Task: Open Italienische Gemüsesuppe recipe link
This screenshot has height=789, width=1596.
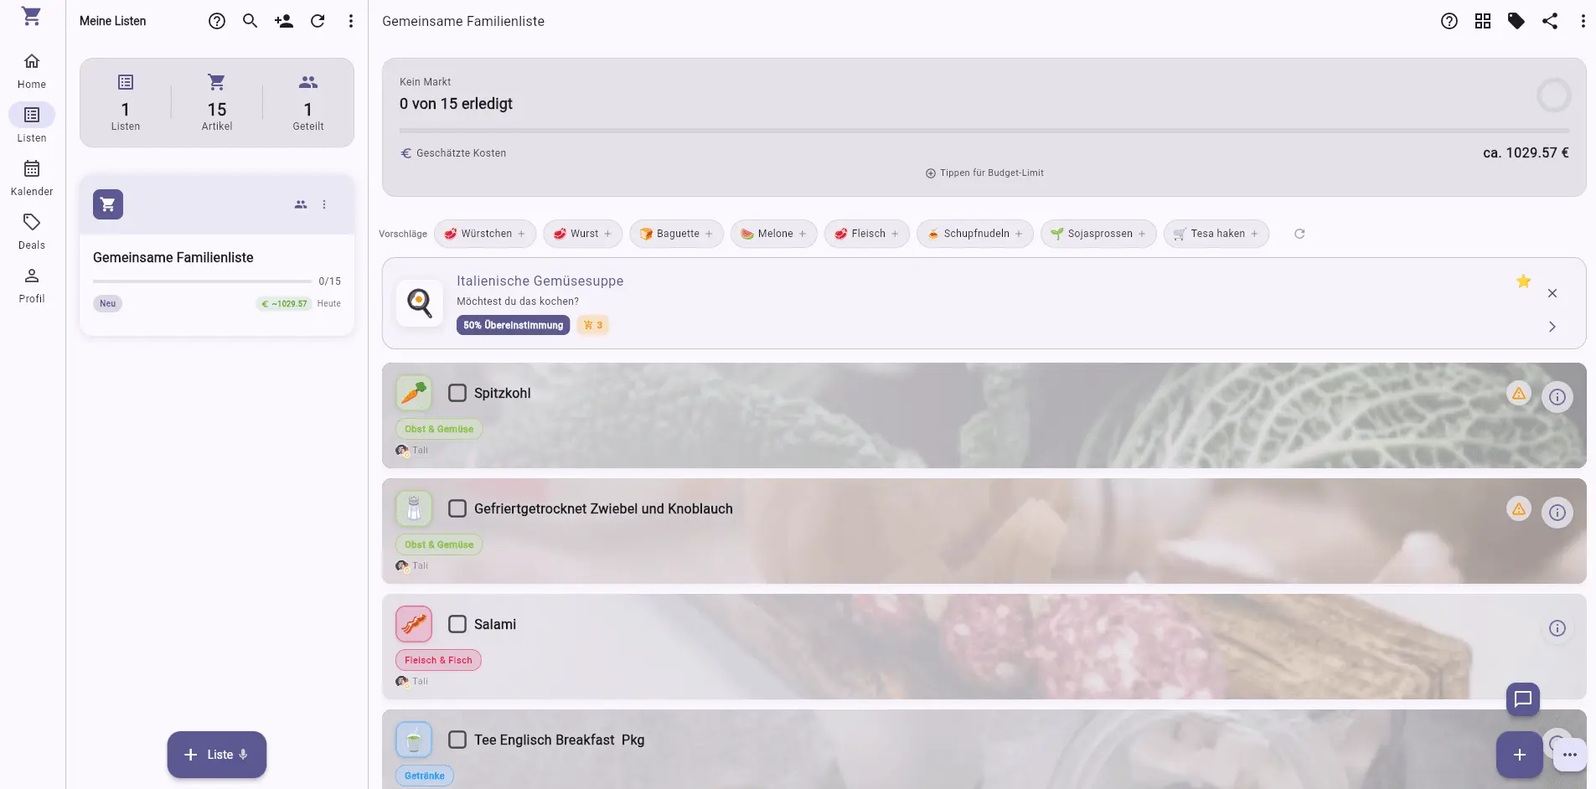Action: (540, 281)
